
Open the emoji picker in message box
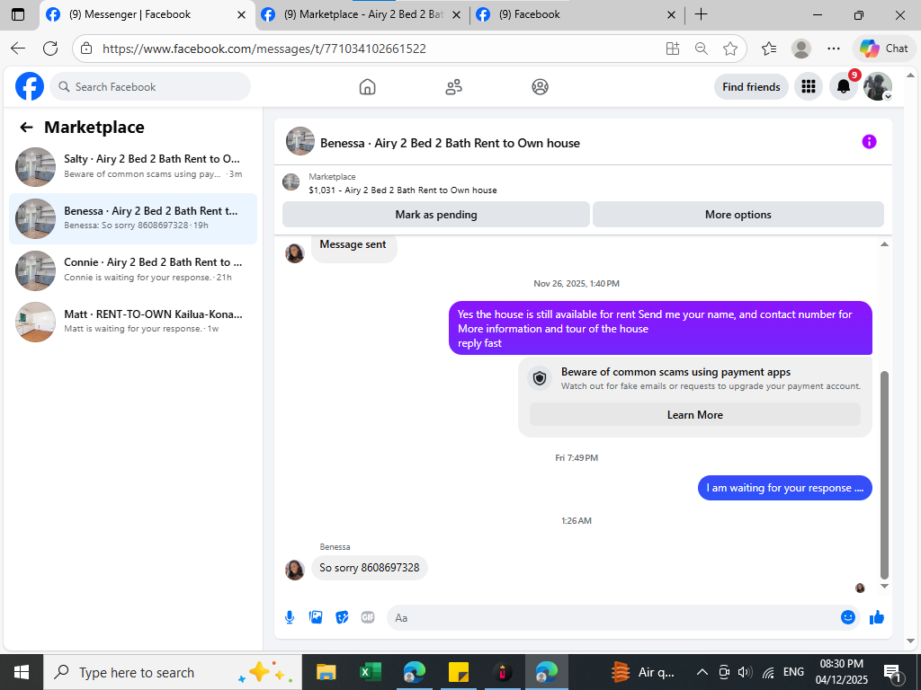click(x=847, y=617)
